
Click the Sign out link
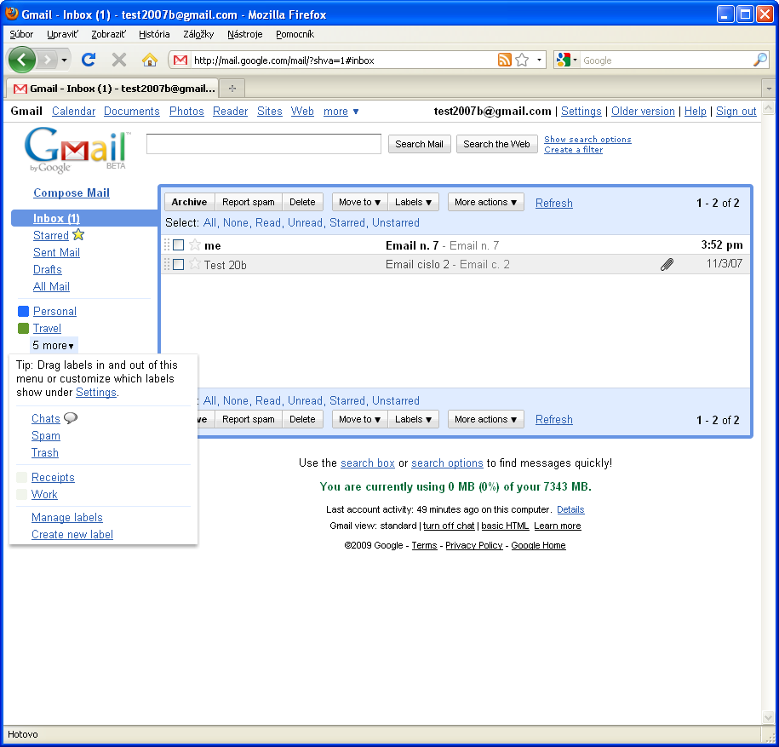click(736, 112)
